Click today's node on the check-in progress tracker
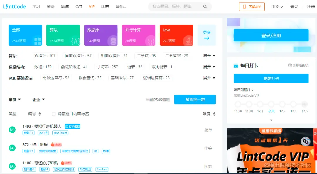 271,104
